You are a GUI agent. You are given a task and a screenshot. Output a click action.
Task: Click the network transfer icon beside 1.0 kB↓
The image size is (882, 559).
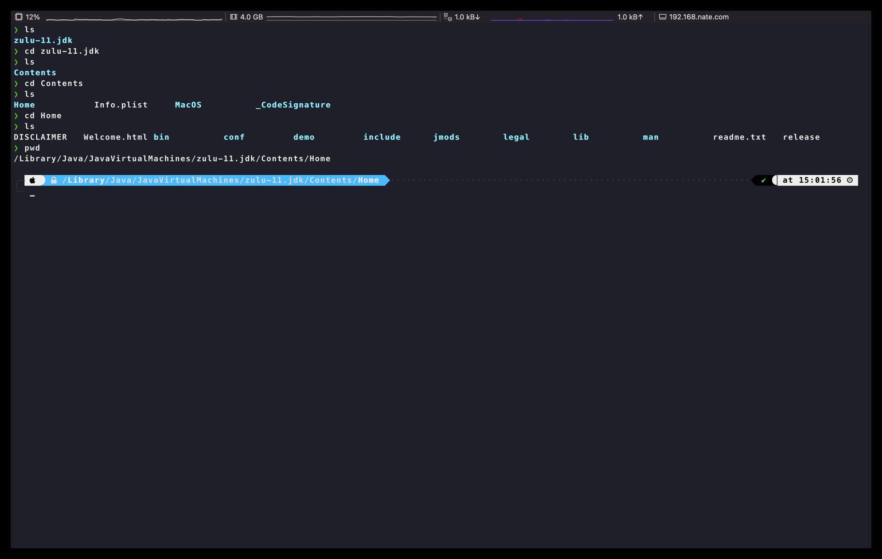pos(447,17)
